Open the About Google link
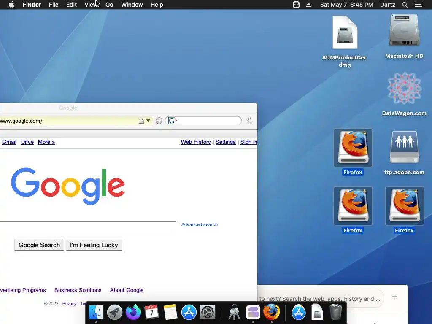The width and height of the screenshot is (432, 324). [x=127, y=290]
